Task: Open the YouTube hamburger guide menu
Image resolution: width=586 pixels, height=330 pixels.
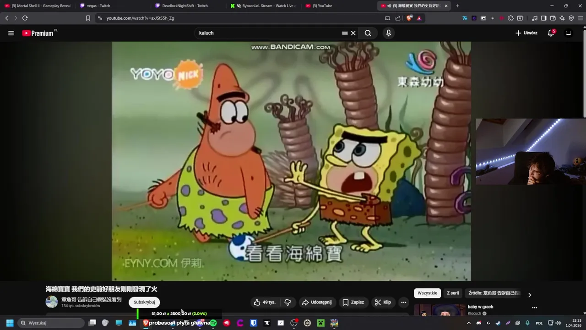Action: point(11,33)
